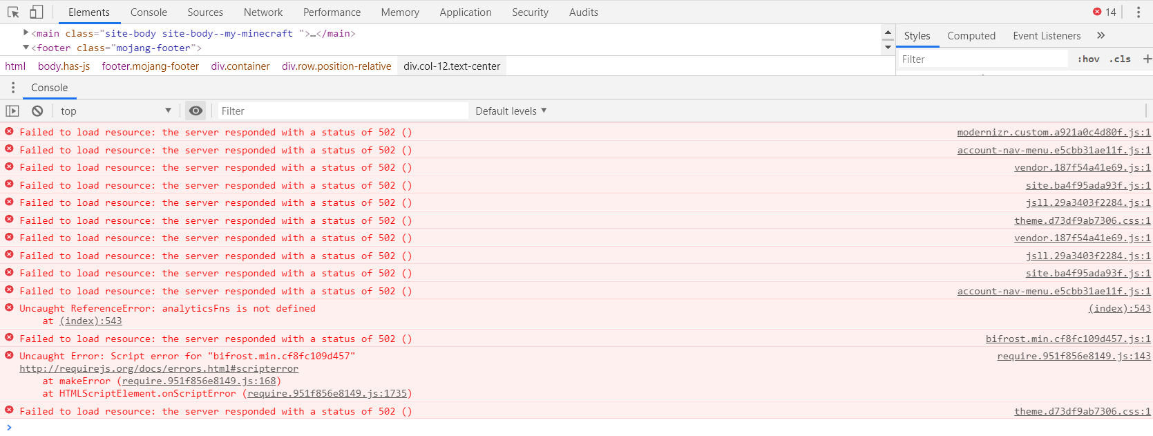Expand the main site-body element node

click(x=26, y=32)
